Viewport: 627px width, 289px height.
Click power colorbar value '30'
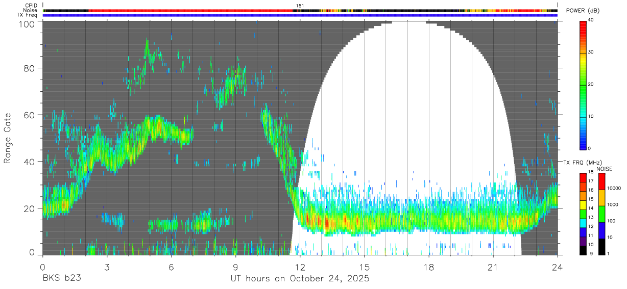tap(592, 52)
